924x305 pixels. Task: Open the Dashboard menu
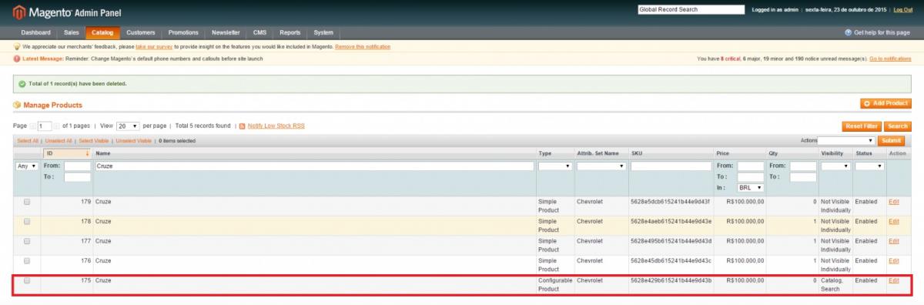(x=35, y=32)
